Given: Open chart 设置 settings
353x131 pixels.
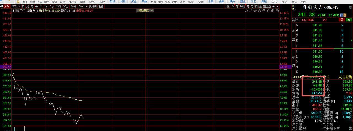Looking at the screenshot, I should [101, 6].
